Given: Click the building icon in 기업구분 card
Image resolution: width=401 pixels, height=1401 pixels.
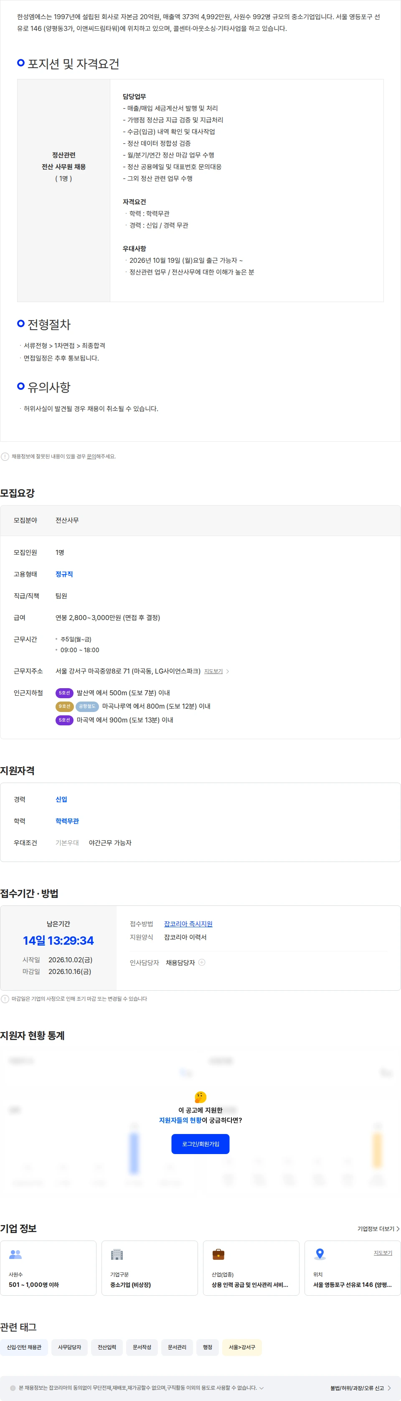Looking at the screenshot, I should click(x=117, y=1254).
